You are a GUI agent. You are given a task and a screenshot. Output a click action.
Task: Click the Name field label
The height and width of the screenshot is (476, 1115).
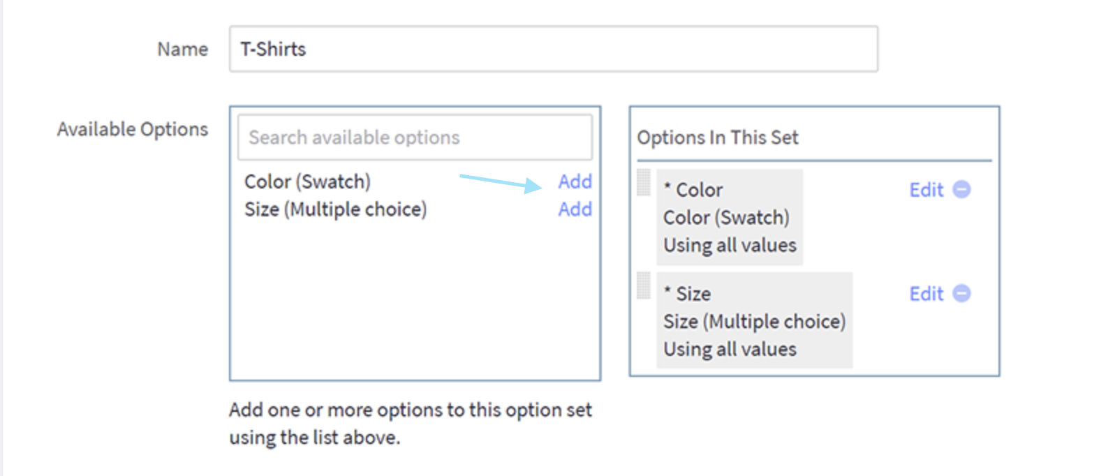point(182,49)
